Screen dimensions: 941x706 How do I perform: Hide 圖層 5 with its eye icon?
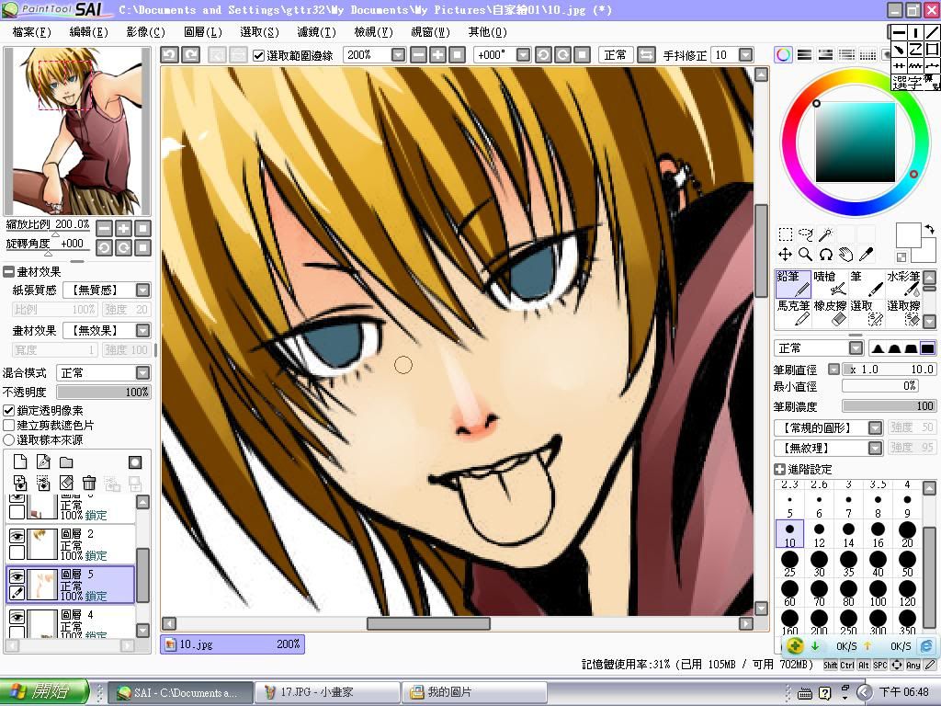17,576
